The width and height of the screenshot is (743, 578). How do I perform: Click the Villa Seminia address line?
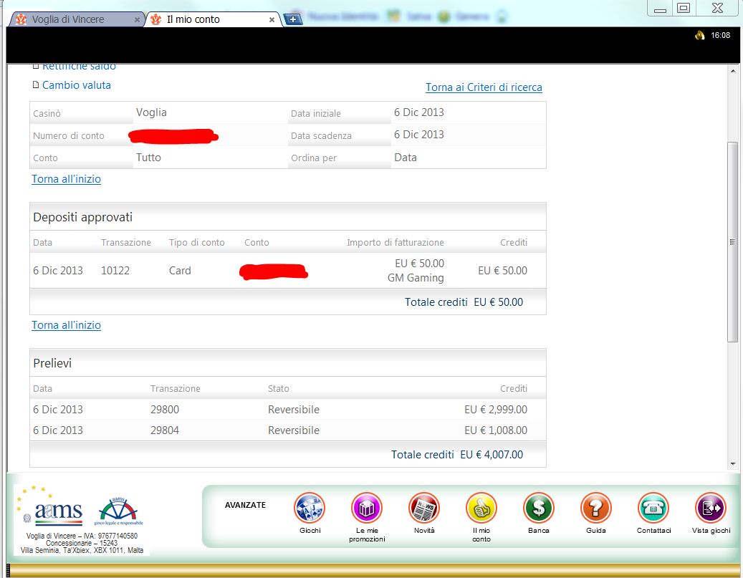82,551
